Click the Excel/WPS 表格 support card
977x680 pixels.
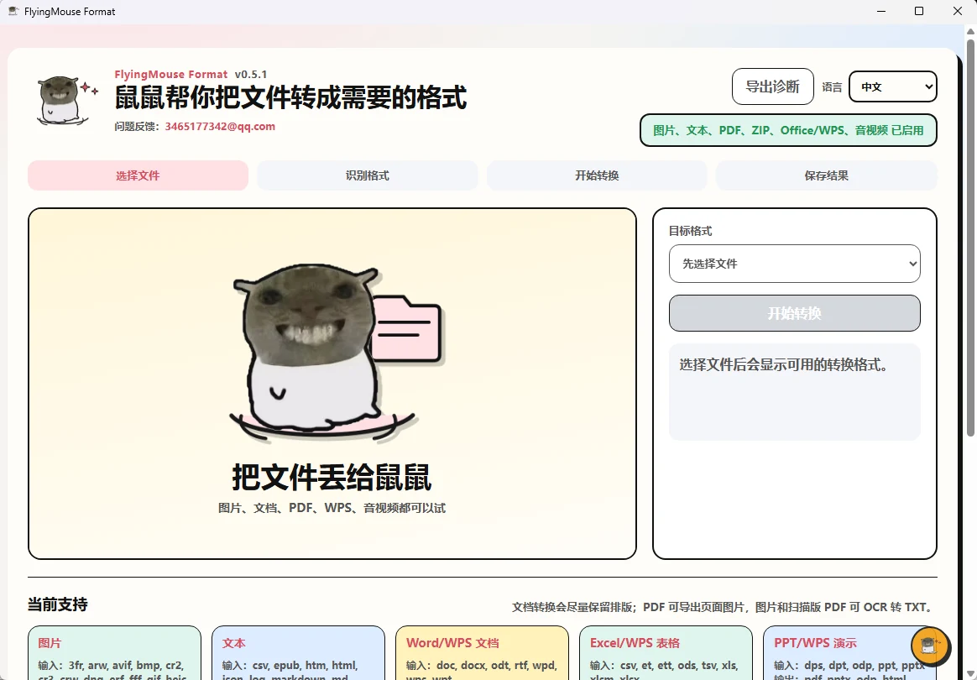pos(666,652)
